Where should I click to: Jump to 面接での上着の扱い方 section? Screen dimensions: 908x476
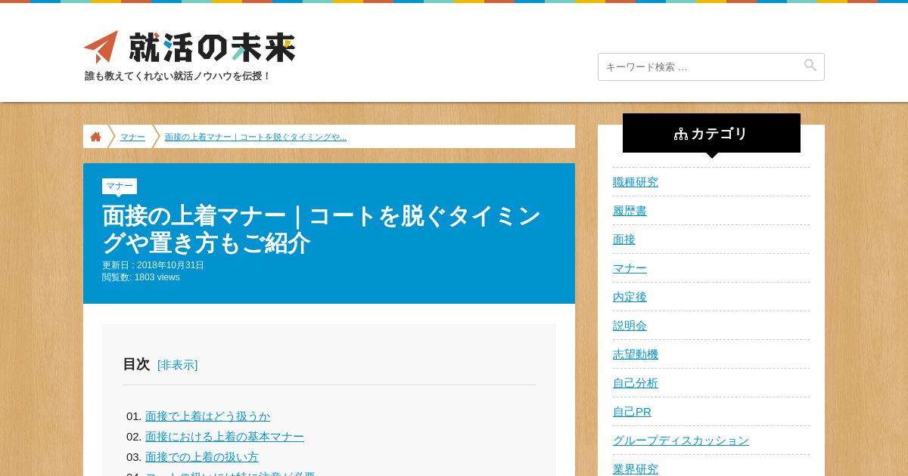click(x=202, y=457)
